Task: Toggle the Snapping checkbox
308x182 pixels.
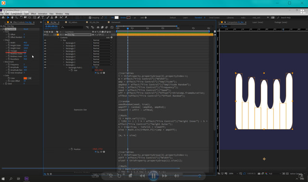Action: coord(90,18)
